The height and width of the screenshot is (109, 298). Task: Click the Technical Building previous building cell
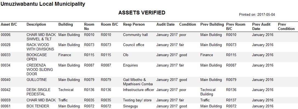[x=208, y=92]
